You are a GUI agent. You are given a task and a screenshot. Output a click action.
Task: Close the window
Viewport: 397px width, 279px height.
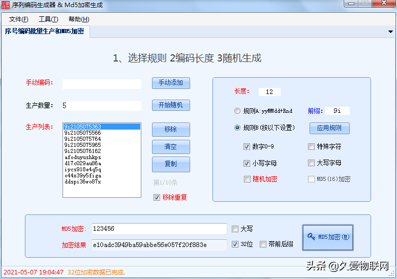[384, 3]
